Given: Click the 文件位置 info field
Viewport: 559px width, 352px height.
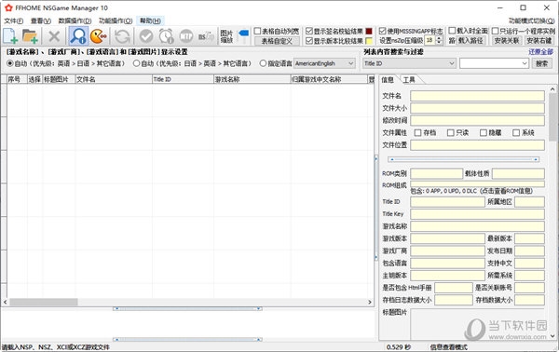Looking at the screenshot, I should coord(477,145).
